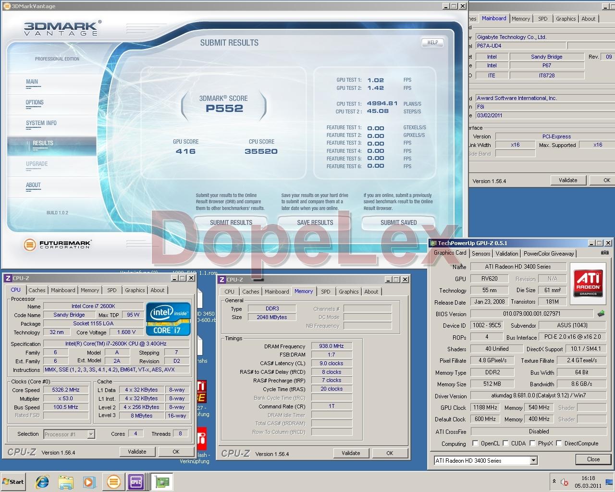Click the GPU Clock 1188 MHz field
This screenshot has width=615, height=492.
pyautogui.click(x=485, y=407)
